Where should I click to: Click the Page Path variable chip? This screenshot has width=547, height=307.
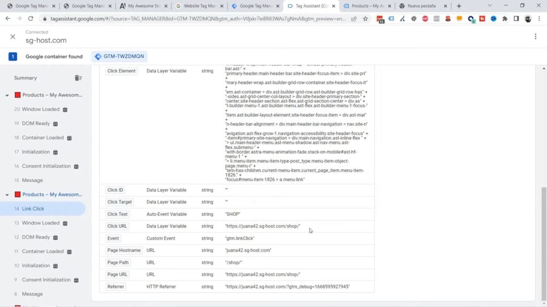(x=118, y=262)
